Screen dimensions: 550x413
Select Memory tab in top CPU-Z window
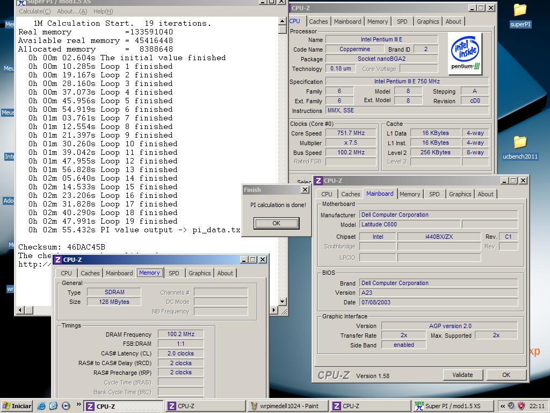[x=378, y=22]
